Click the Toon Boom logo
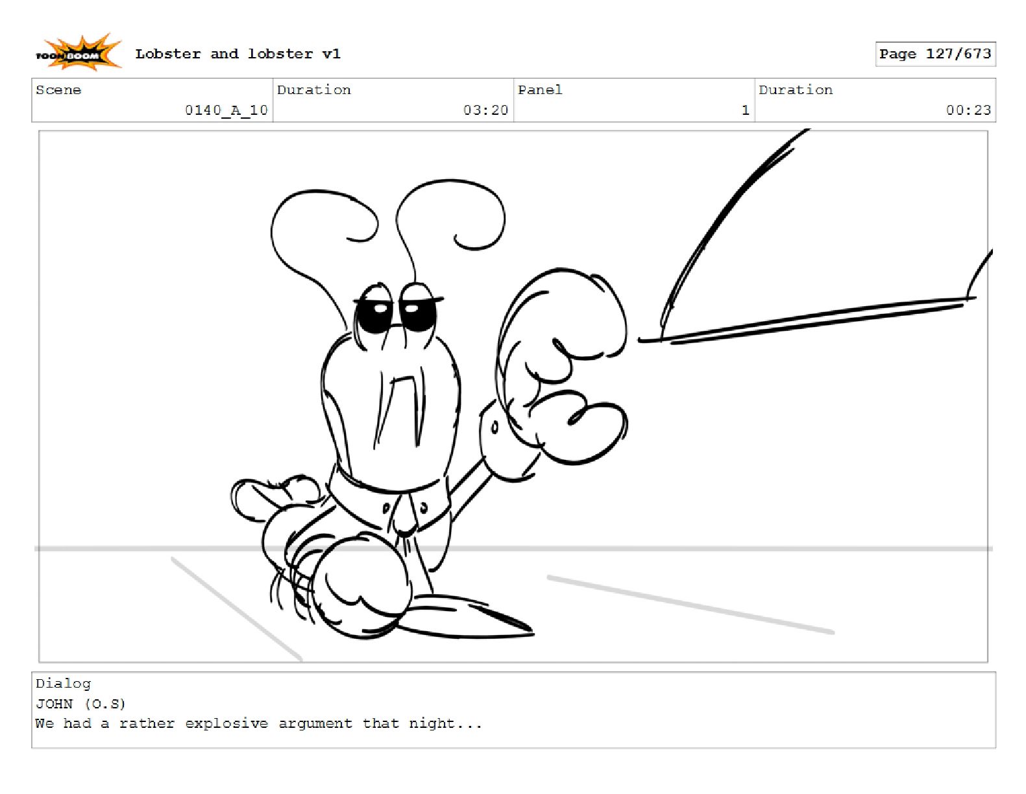1026x794 pixels. [78, 53]
